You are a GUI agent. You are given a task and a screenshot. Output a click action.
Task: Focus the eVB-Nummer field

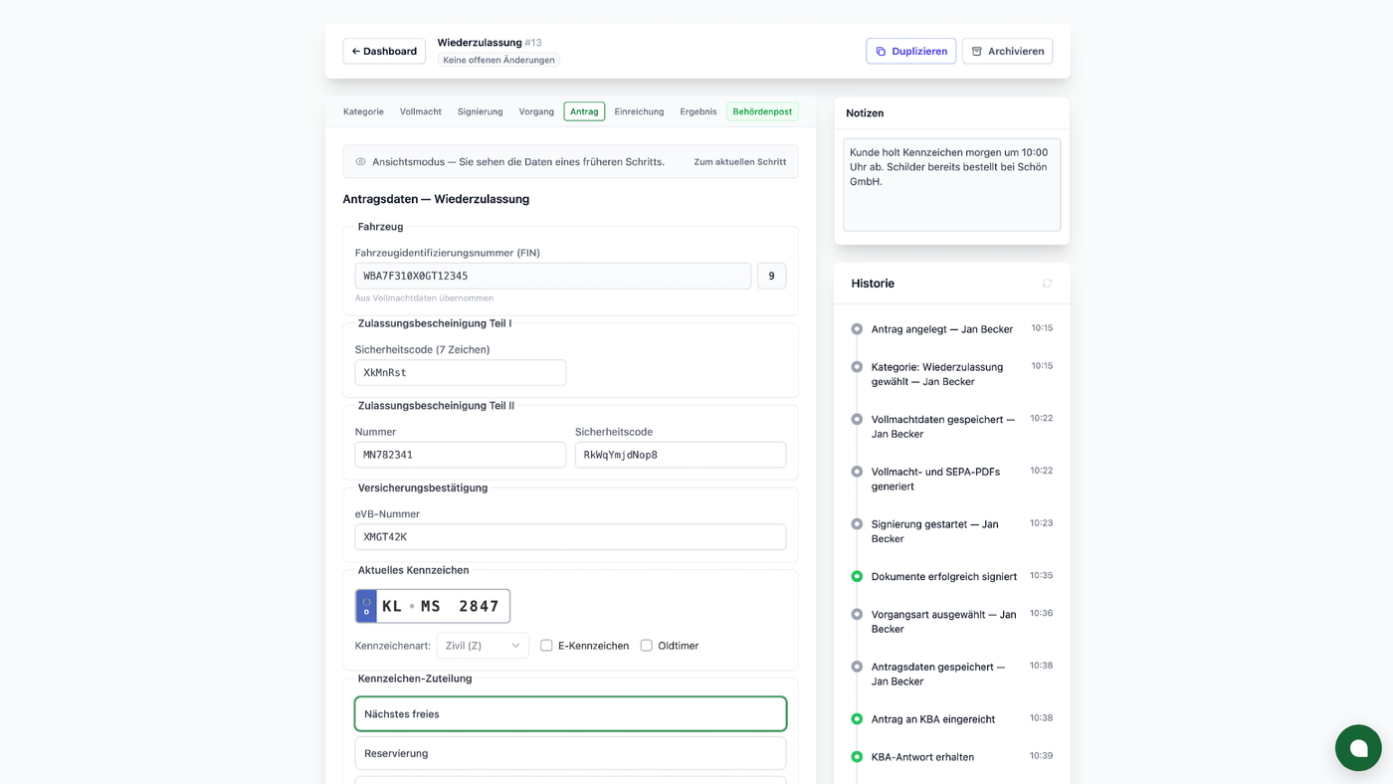pyautogui.click(x=570, y=536)
